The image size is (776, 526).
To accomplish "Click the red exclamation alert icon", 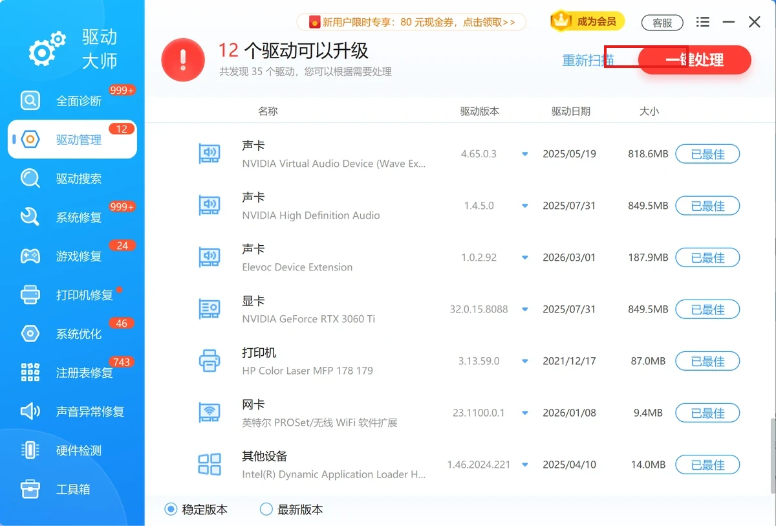I will (183, 60).
